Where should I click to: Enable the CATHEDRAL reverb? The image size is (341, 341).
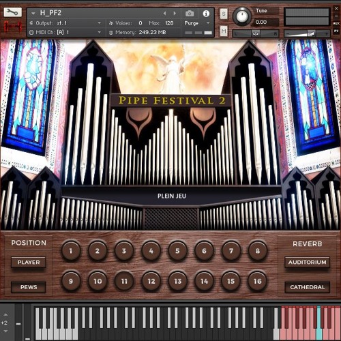(307, 287)
